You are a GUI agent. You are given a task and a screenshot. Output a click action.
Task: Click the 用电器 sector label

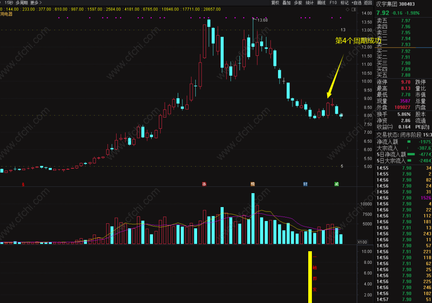tap(6, 14)
